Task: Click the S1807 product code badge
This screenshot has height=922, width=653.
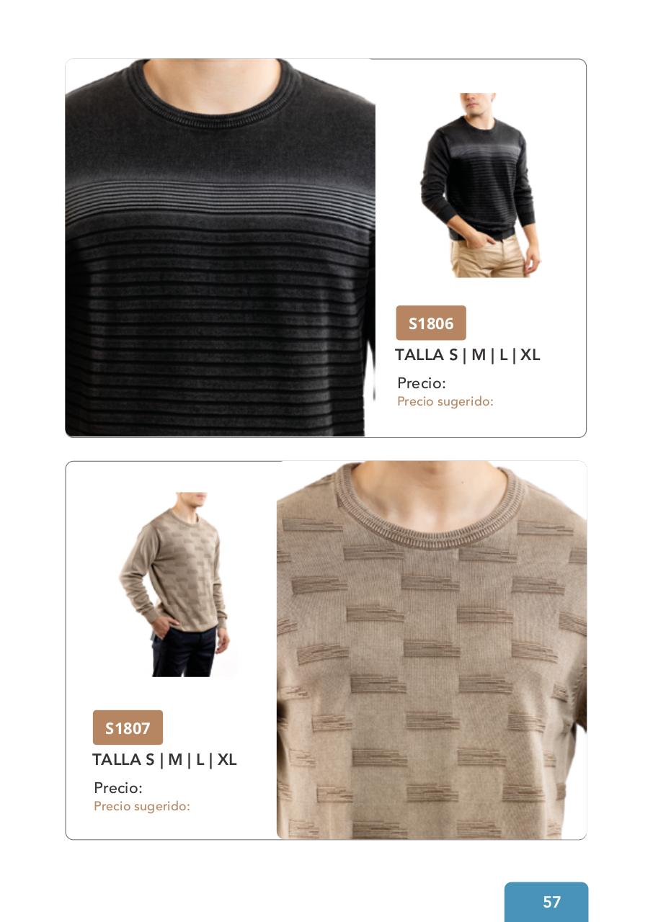Action: coord(128,728)
